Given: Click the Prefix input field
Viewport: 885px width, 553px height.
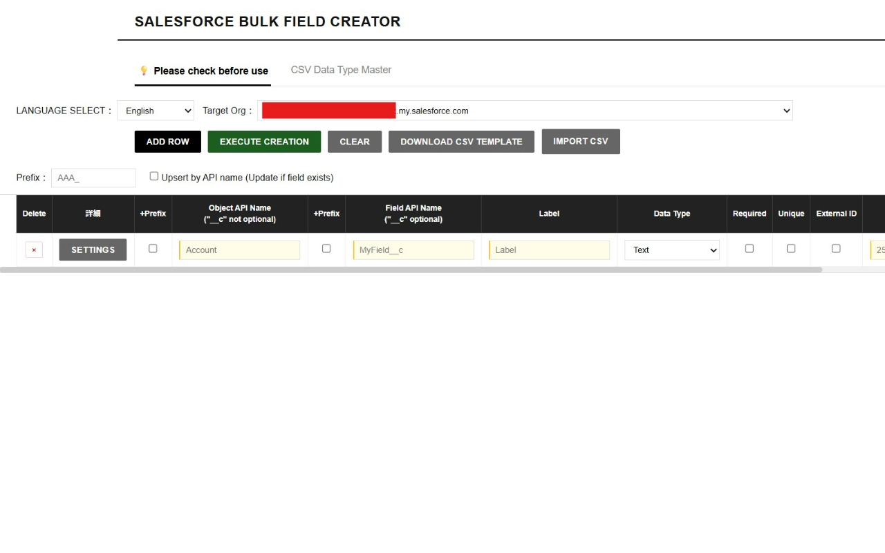Looking at the screenshot, I should click(x=93, y=178).
